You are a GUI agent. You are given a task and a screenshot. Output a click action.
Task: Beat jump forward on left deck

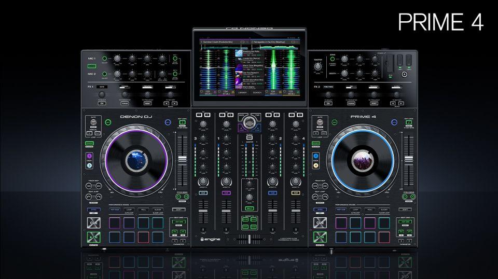click(x=99, y=197)
